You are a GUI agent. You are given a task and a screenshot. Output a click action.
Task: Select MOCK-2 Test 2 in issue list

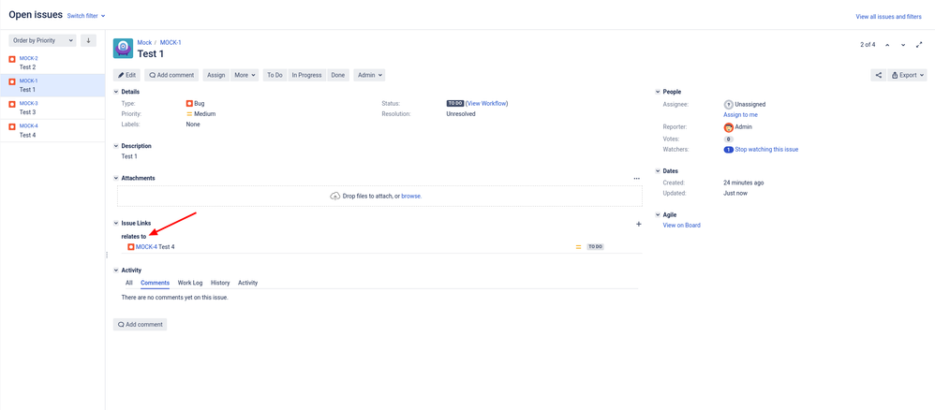pyautogui.click(x=52, y=63)
